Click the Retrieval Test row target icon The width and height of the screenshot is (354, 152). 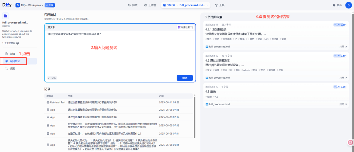pyautogui.click(x=48, y=103)
